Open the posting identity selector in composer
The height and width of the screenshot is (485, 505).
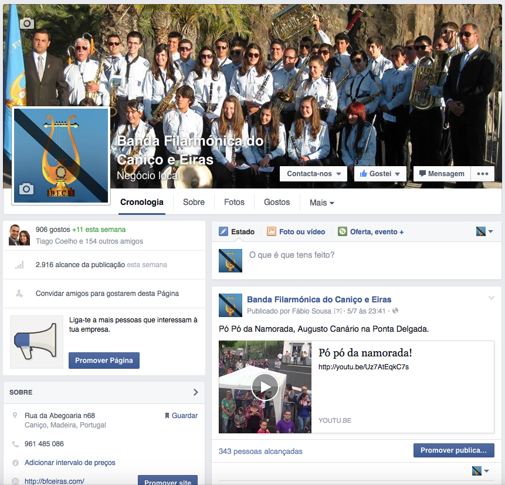pyautogui.click(x=484, y=232)
